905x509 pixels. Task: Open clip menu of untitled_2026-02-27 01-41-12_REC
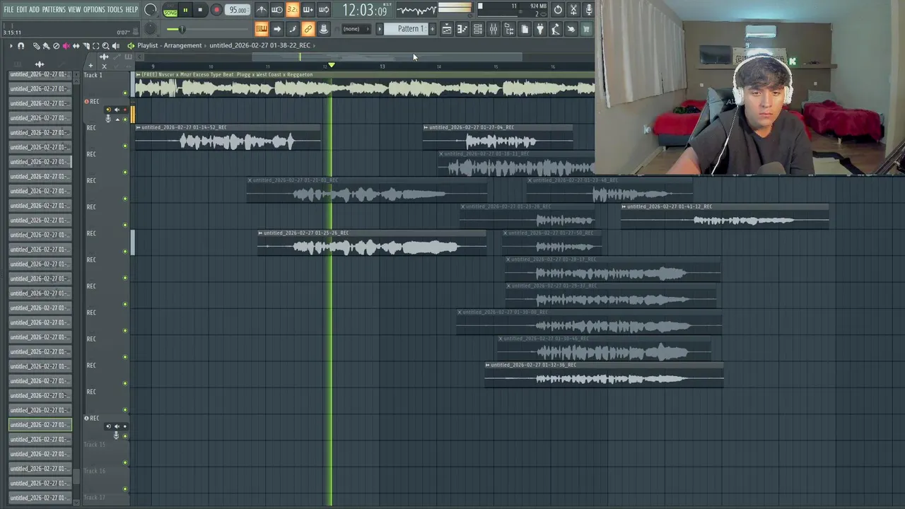[624, 206]
